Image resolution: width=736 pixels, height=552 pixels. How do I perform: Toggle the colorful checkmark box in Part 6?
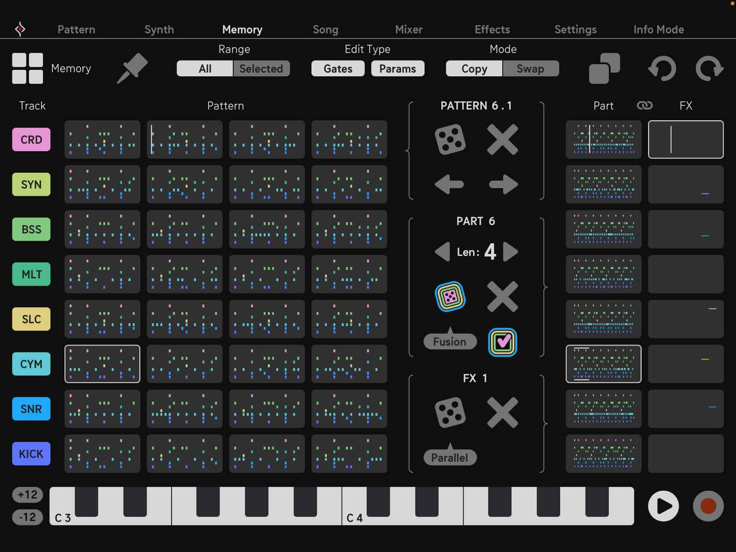pos(502,342)
